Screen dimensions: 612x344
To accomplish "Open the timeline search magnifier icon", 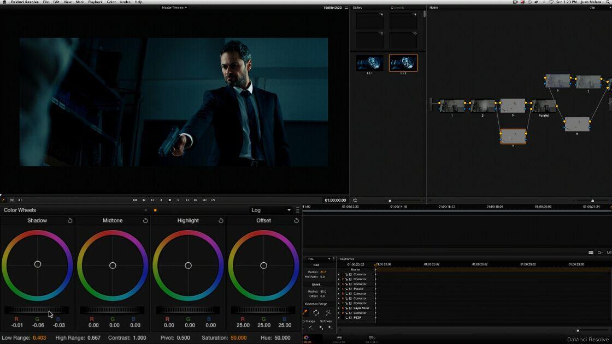I will coord(600,252).
